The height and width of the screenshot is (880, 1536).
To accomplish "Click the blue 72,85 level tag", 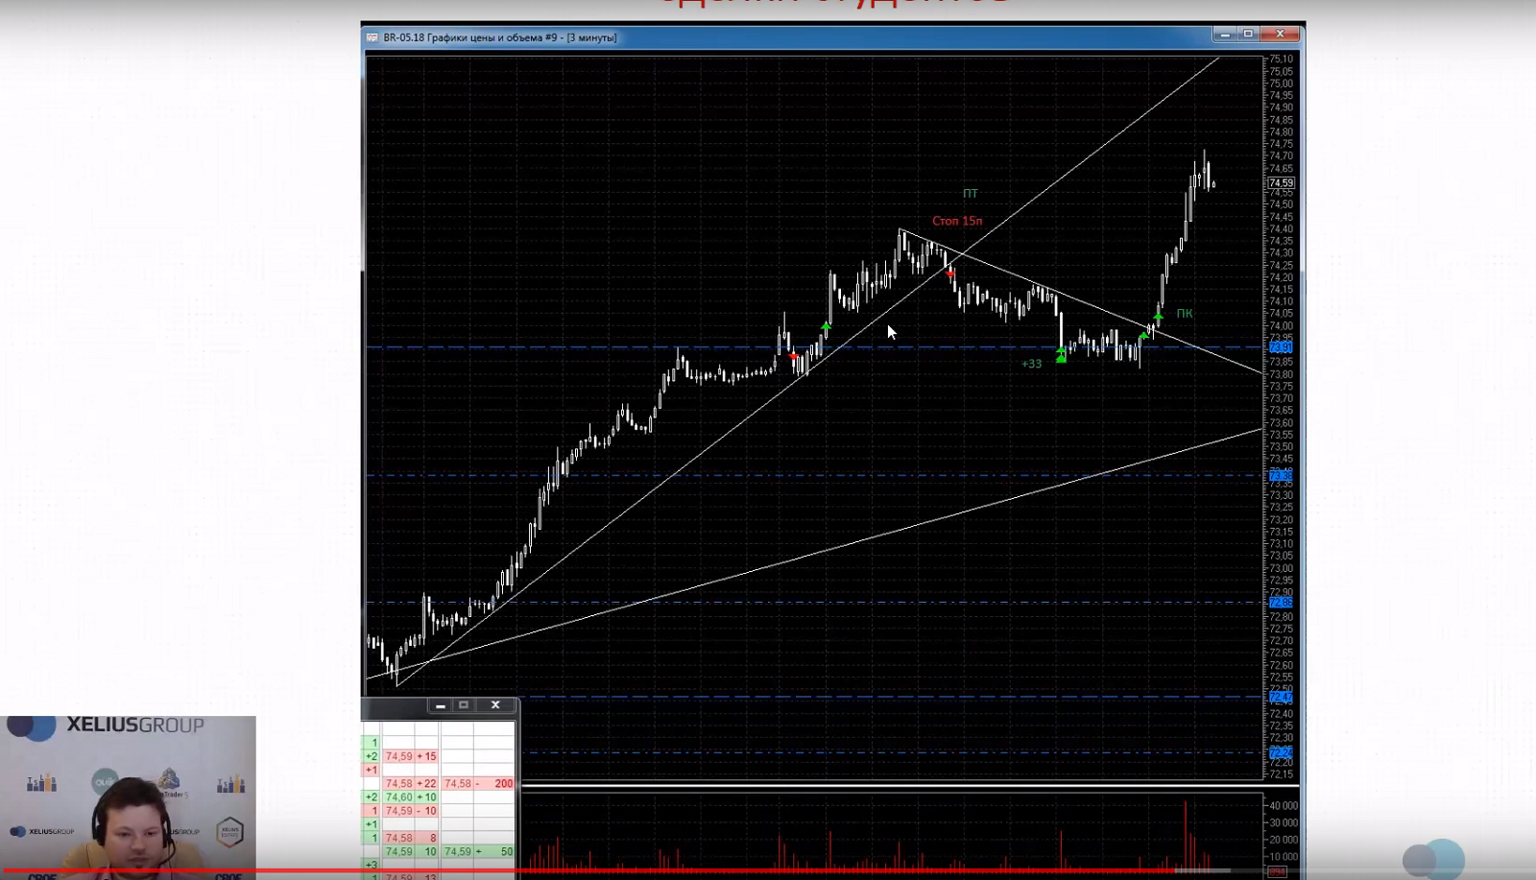I will 1282,603.
